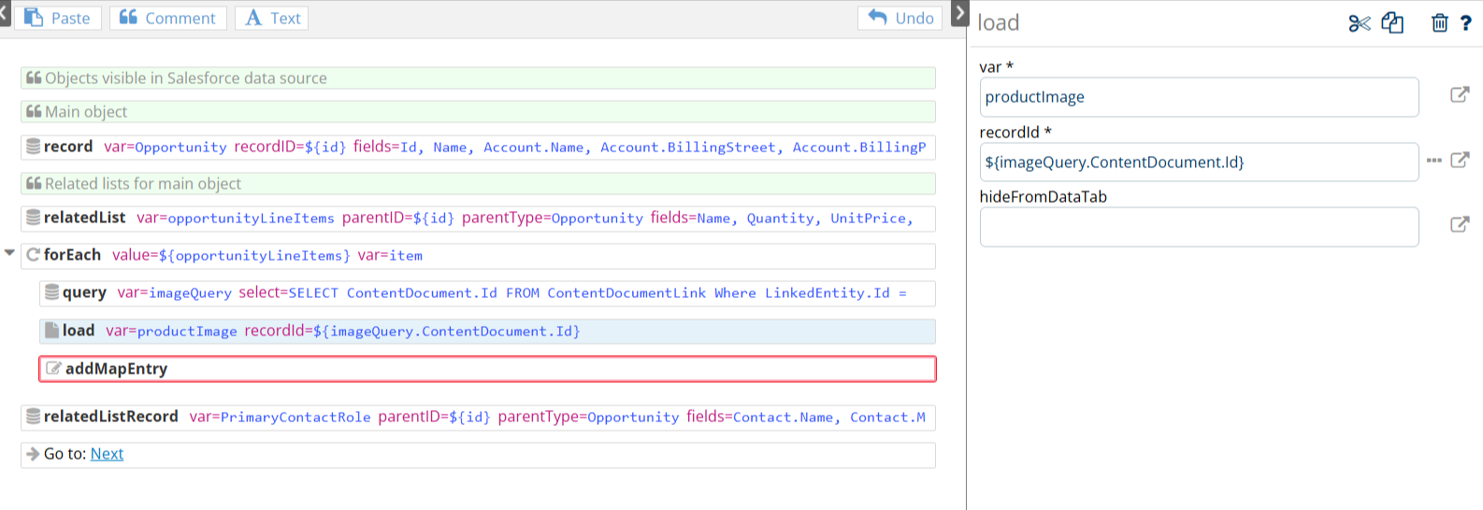
Task: Click the Paste button
Action: coord(58,18)
